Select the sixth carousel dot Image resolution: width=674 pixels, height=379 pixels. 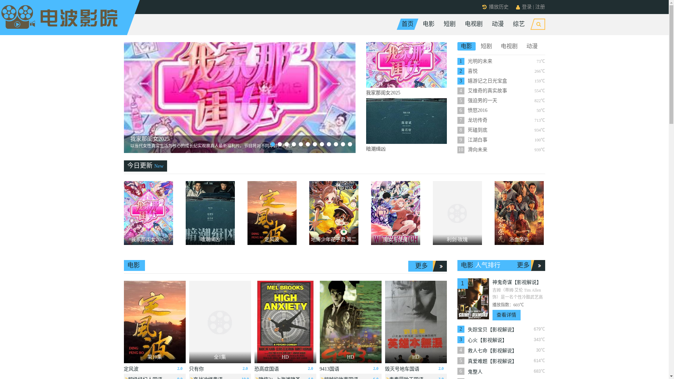pos(308,144)
